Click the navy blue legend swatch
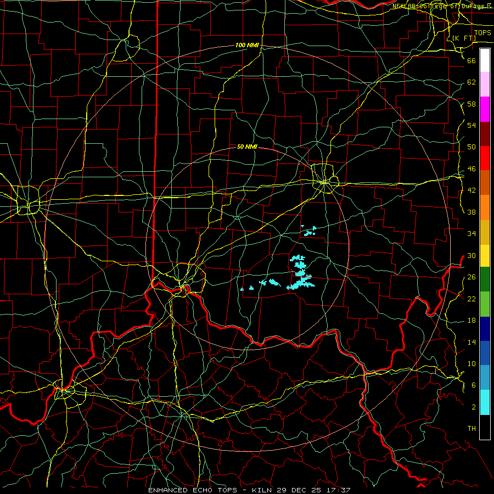Screen dimensions: 494x494 (485, 329)
